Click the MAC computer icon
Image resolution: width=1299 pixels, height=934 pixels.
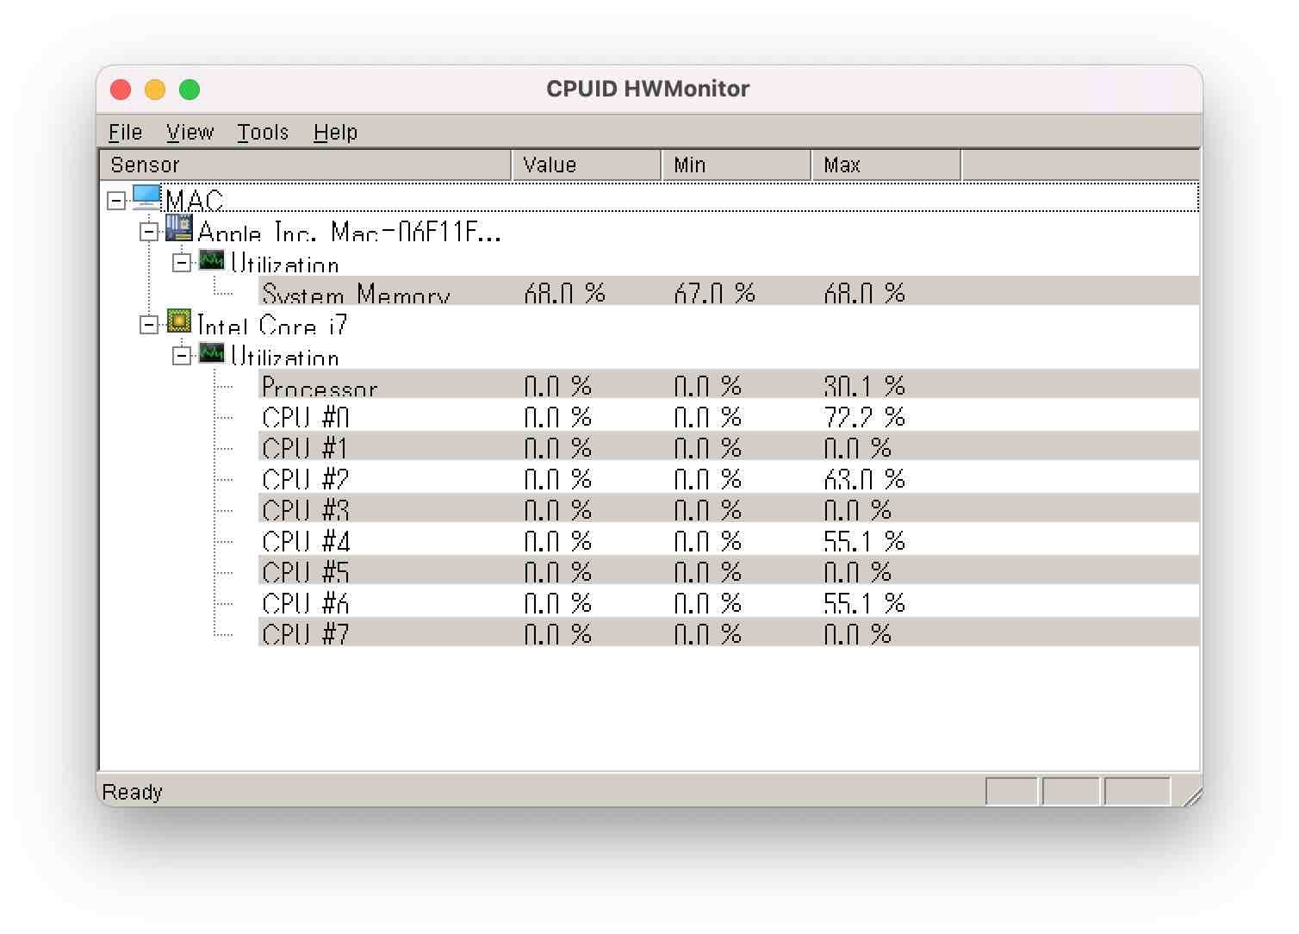click(146, 197)
